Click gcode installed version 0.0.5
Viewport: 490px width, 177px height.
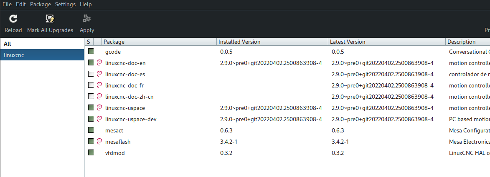pyautogui.click(x=226, y=52)
